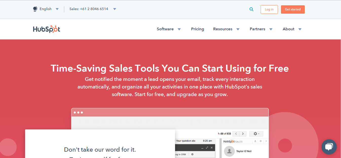Open the Resources menu

tap(223, 29)
